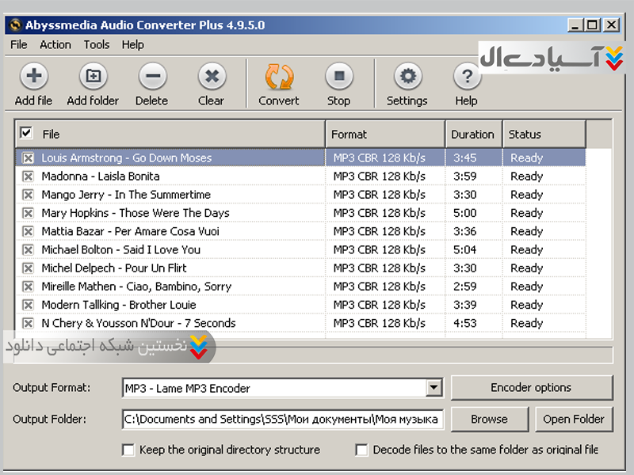
Task: Click the Output Folder path field
Action: (283, 419)
